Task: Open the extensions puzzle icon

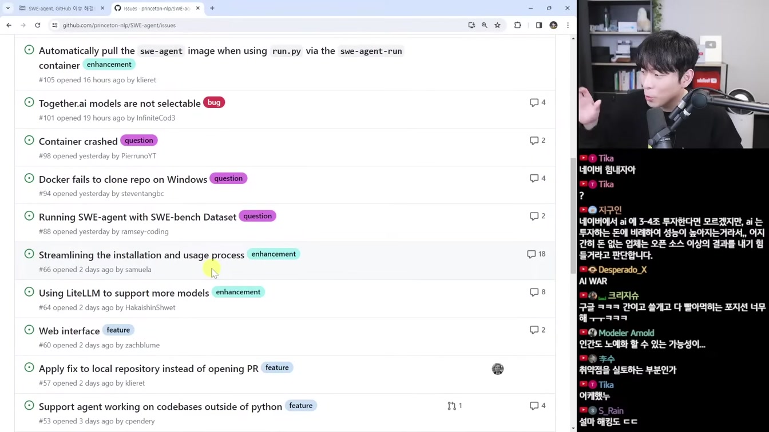Action: coord(518,25)
